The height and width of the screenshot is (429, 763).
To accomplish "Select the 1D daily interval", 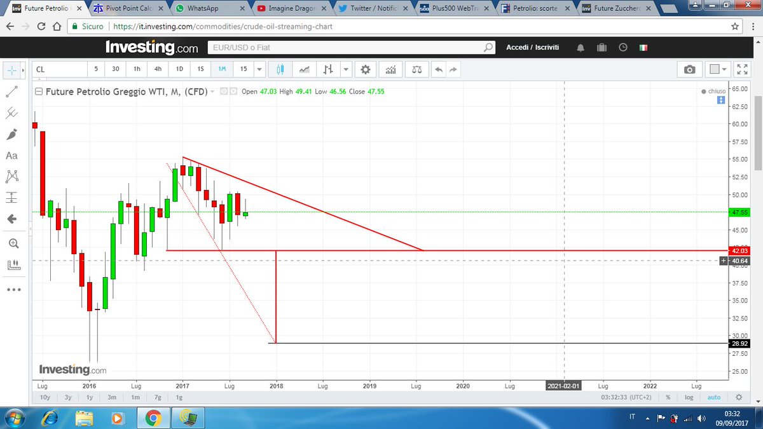I will (x=179, y=69).
